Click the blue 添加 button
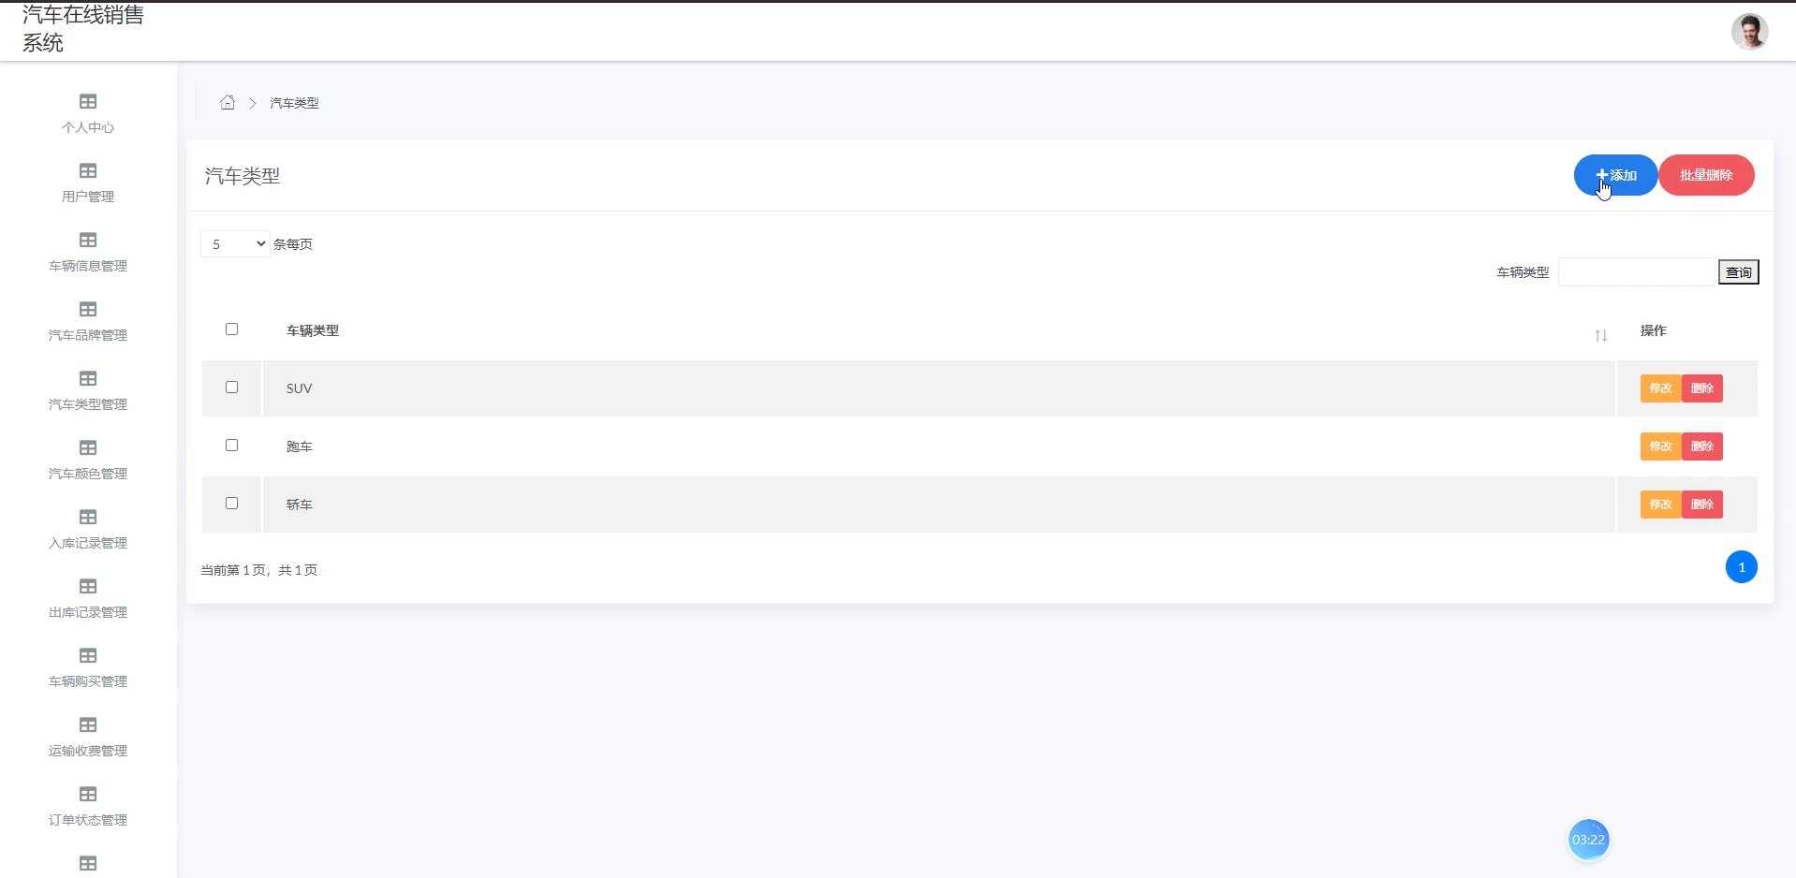The height and width of the screenshot is (878, 1796). [1615, 175]
